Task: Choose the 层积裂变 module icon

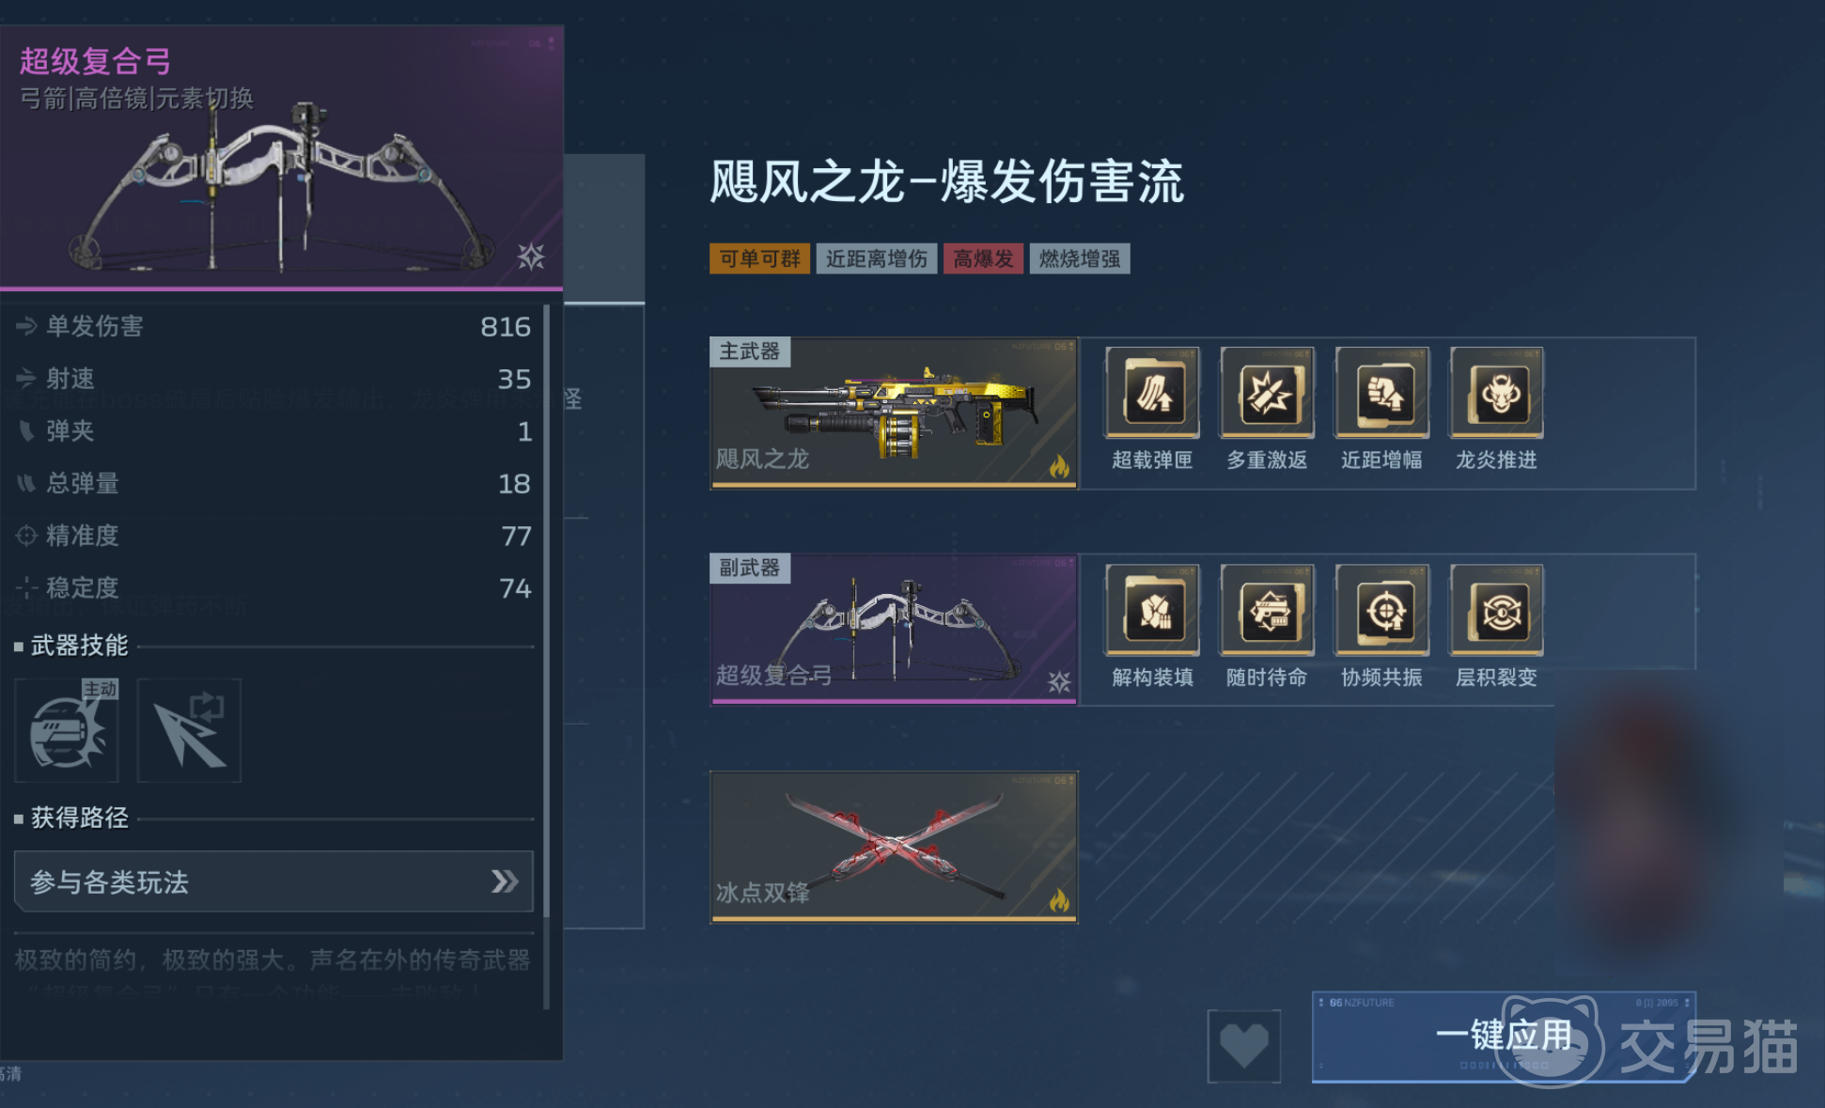Action: [x=1496, y=609]
